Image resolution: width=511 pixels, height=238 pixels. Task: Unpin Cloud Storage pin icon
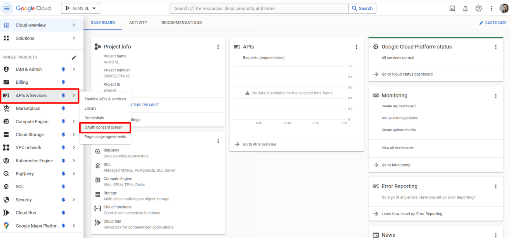click(63, 135)
